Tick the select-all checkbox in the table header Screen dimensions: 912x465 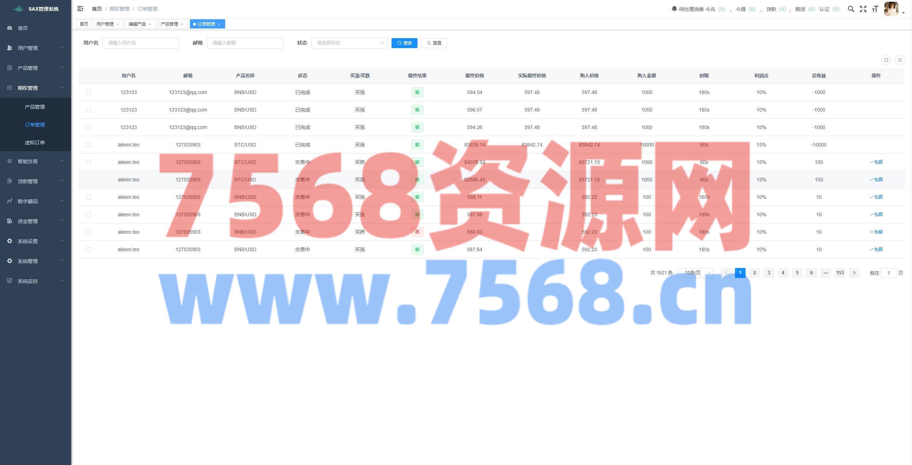click(x=88, y=76)
